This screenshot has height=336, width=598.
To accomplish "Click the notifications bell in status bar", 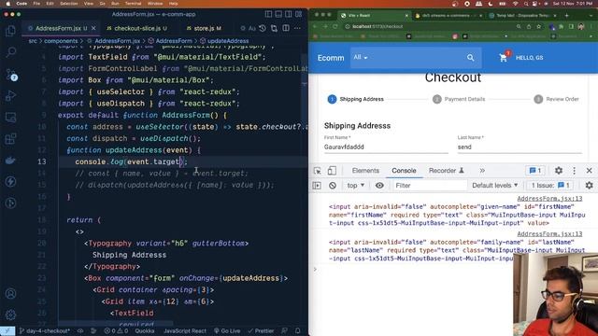I will coord(298,331).
